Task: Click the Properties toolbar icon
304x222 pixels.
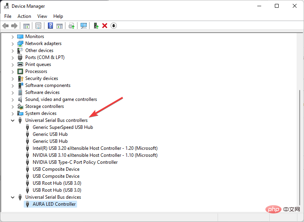Action: click(38, 26)
